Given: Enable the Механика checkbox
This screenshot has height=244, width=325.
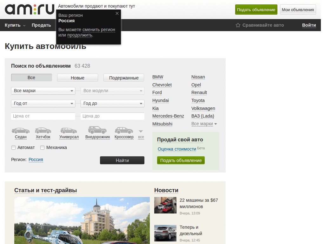Looking at the screenshot, I should pos(42,147).
